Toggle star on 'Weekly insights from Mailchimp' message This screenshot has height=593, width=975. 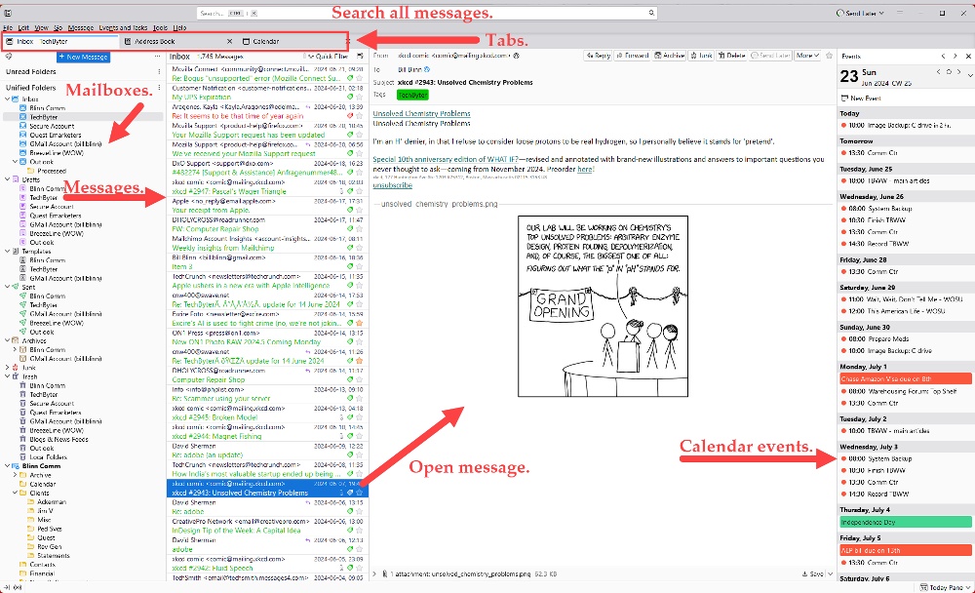(x=360, y=248)
